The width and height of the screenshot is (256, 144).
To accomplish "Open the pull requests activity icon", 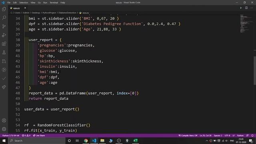I will [x=4, y=61].
